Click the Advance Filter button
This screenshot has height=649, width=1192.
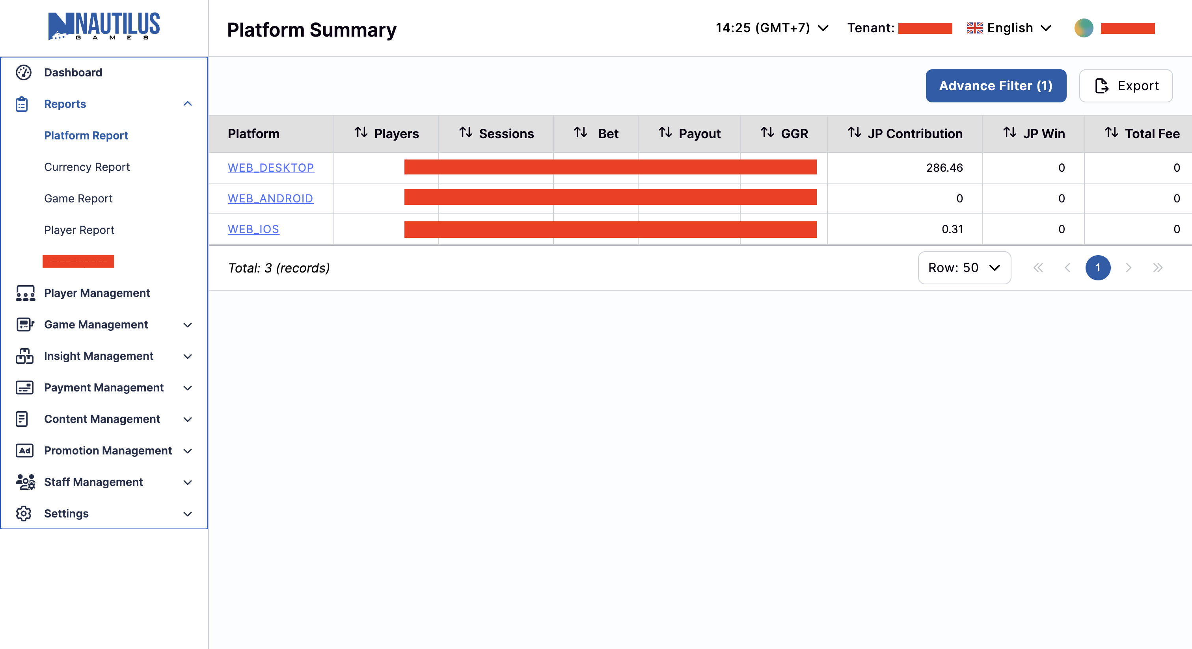995,85
